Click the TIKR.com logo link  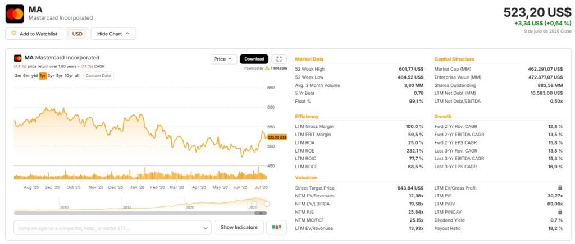(276, 68)
